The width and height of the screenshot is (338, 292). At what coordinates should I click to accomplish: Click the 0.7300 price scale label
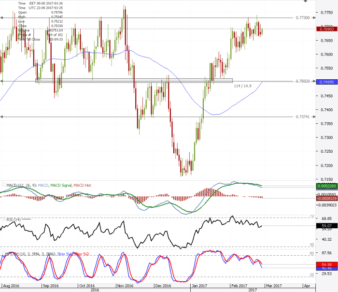[327, 138]
